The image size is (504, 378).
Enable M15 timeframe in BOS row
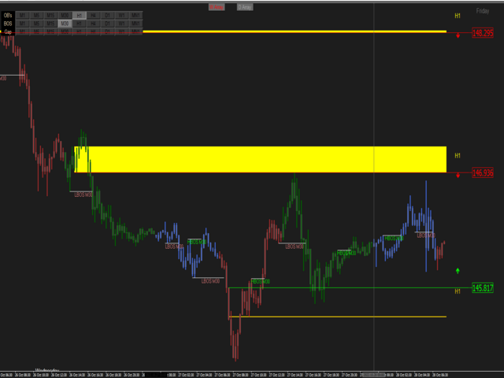coord(50,24)
